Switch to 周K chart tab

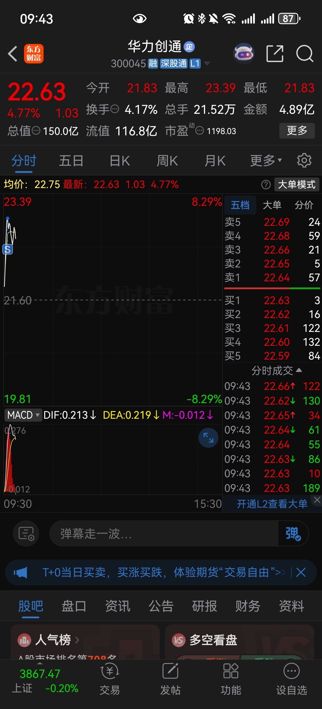coord(167,161)
